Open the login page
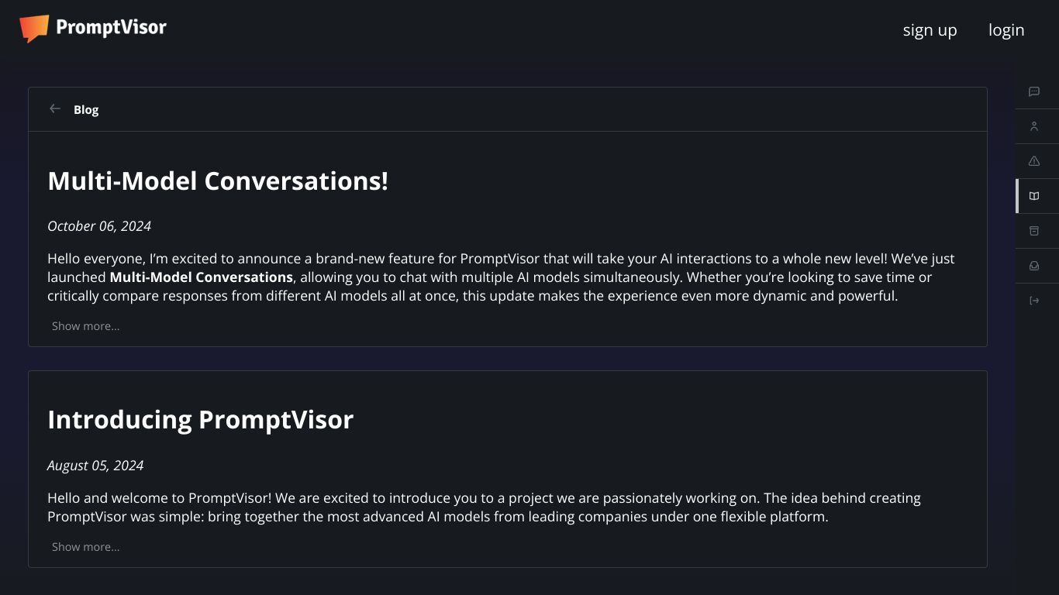Image resolution: width=1059 pixels, height=595 pixels. point(1006,29)
